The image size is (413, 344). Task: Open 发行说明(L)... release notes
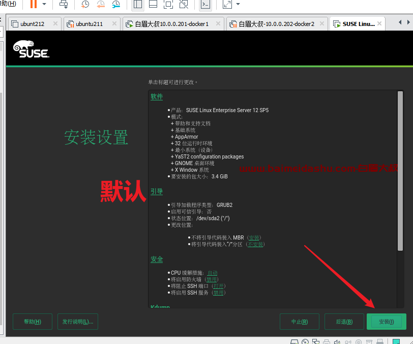click(78, 322)
